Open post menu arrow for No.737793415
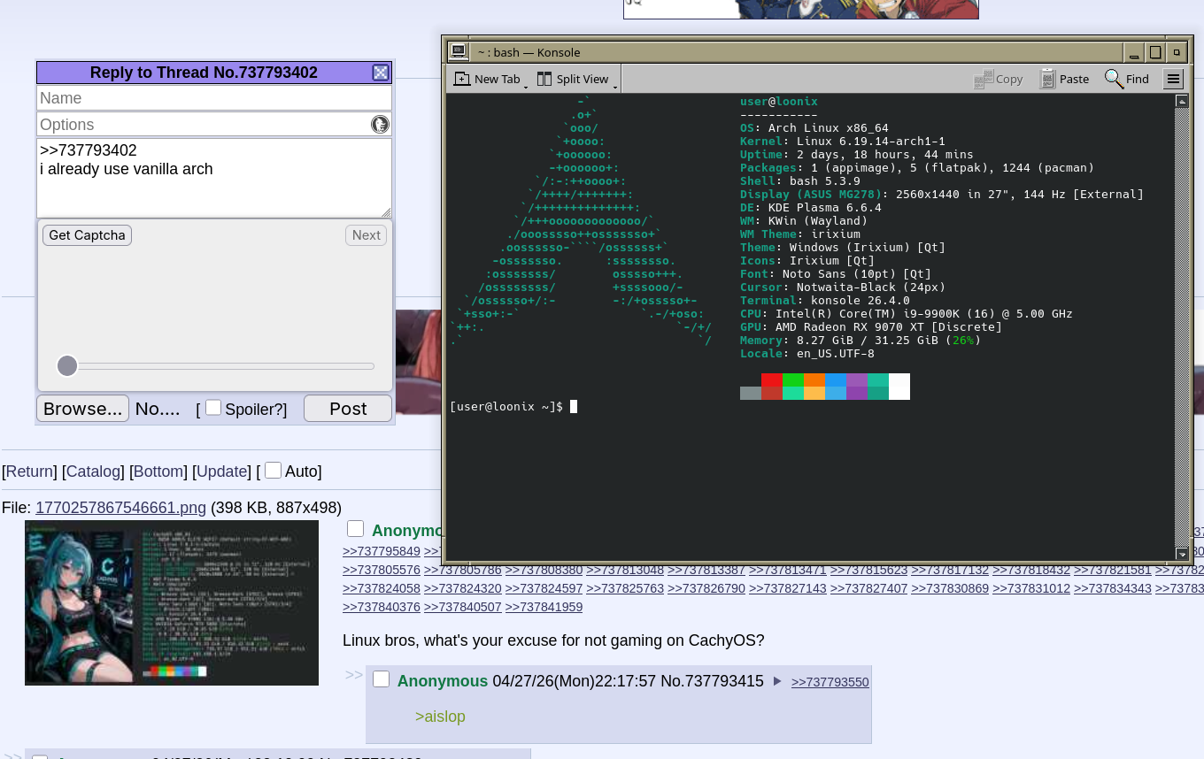1204x759 pixels. 777,681
